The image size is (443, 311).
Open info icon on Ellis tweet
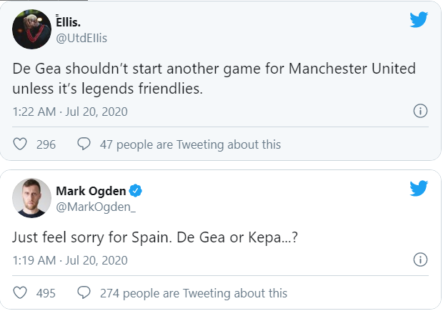coord(421,111)
